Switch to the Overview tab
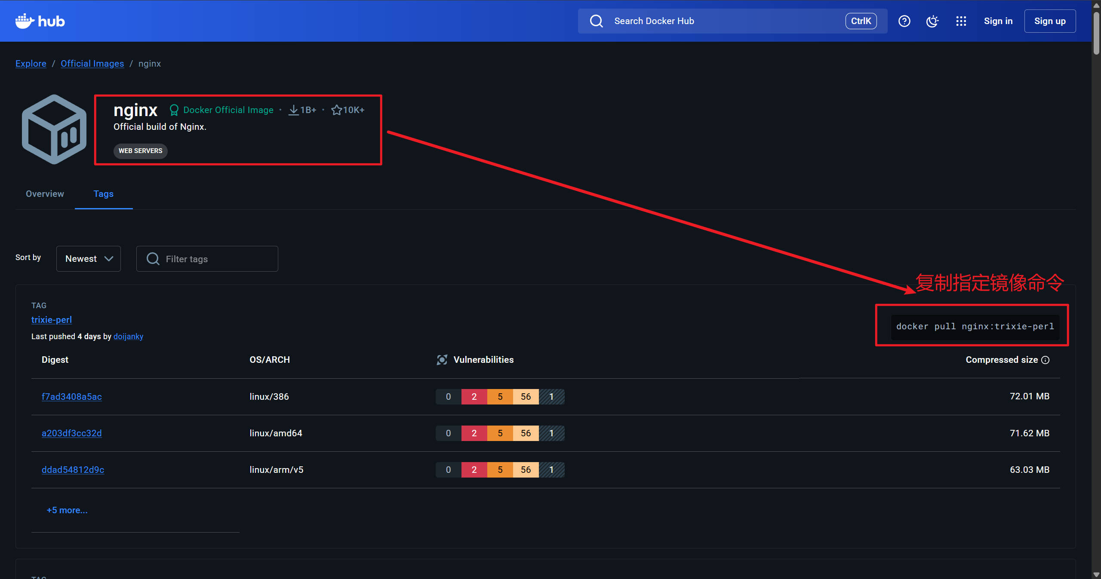This screenshot has height=579, width=1101. coord(45,194)
